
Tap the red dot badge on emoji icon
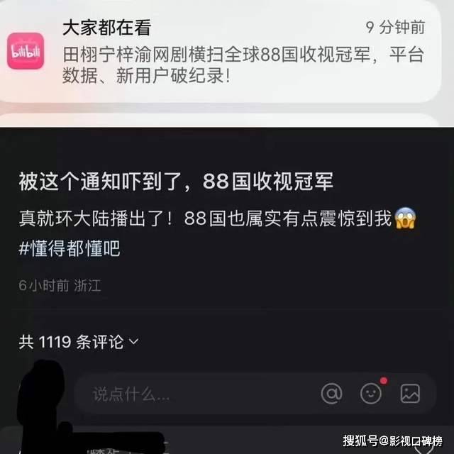pos(384,380)
